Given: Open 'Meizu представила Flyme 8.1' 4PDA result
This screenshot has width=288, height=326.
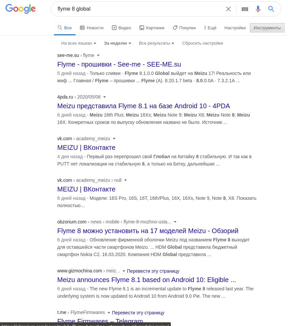Looking at the screenshot, I should (x=144, y=106).
